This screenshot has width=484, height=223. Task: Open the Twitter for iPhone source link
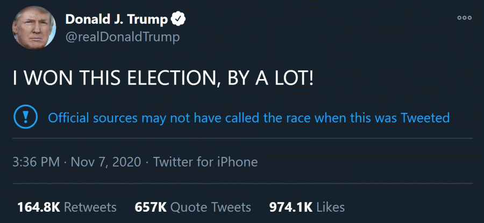click(x=205, y=162)
